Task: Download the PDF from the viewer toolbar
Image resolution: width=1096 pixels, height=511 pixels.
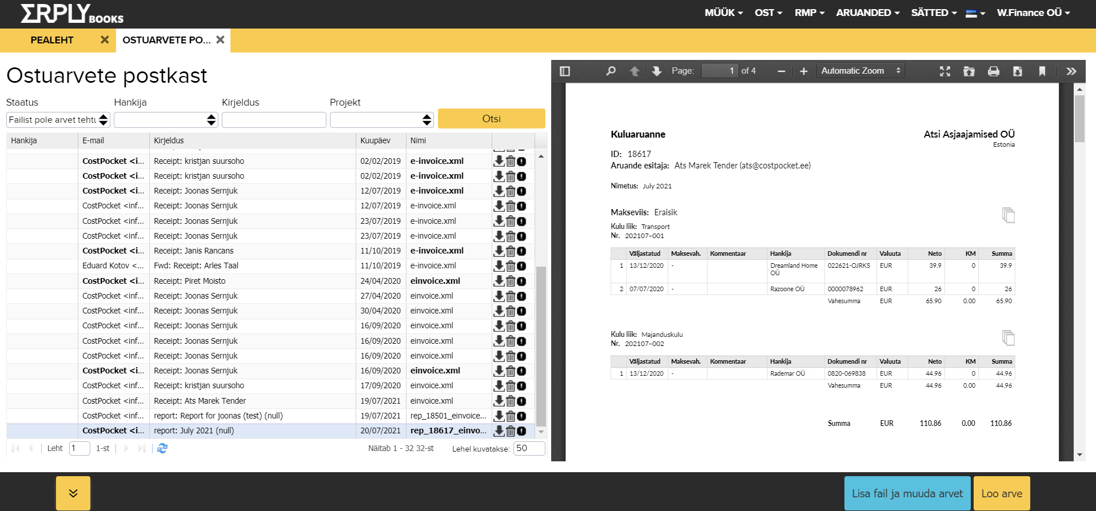Action: (1018, 71)
